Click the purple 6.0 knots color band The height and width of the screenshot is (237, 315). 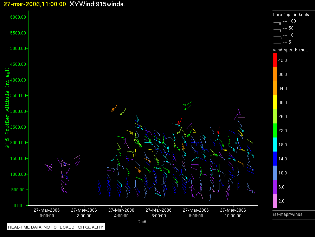(275, 187)
